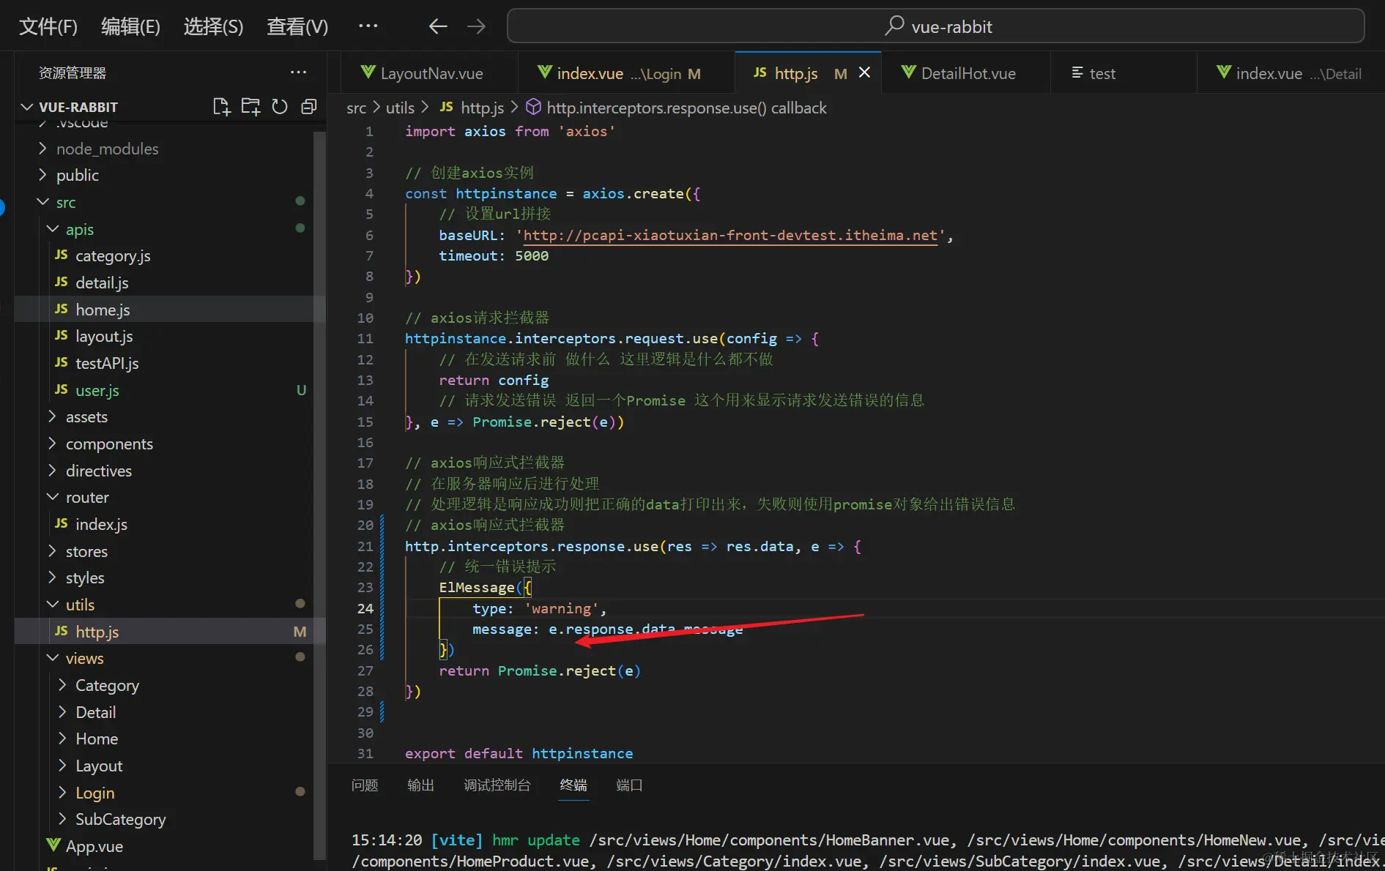This screenshot has height=871, width=1385.
Task: Create a new file in VUE-RABBIT explorer
Action: (221, 107)
